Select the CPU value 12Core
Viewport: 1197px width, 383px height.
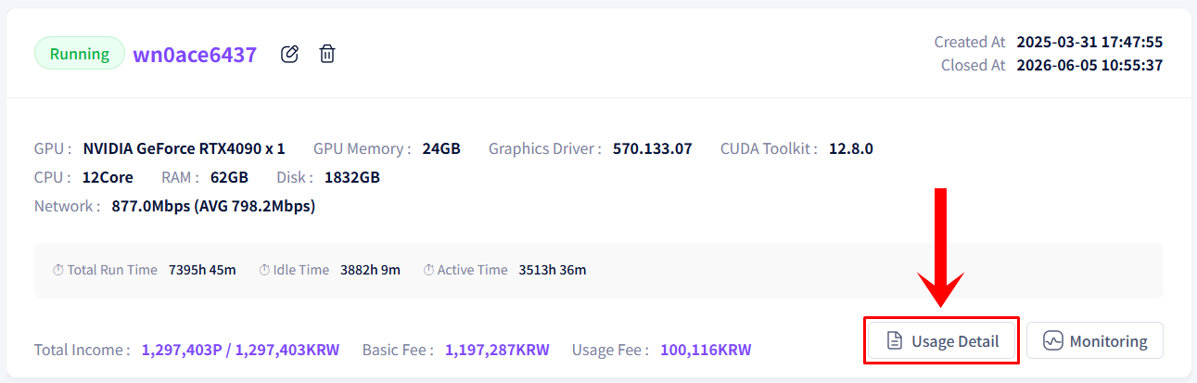(108, 177)
